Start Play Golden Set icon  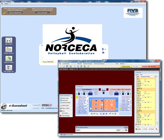point(9,68)
